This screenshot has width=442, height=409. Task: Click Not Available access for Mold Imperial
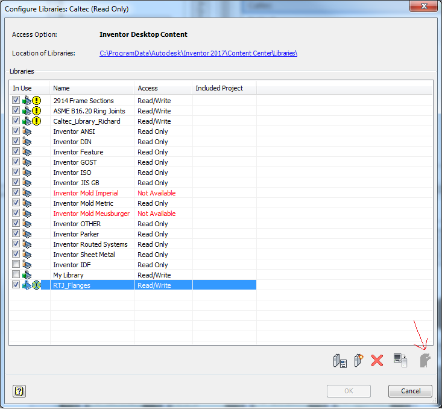tap(156, 193)
